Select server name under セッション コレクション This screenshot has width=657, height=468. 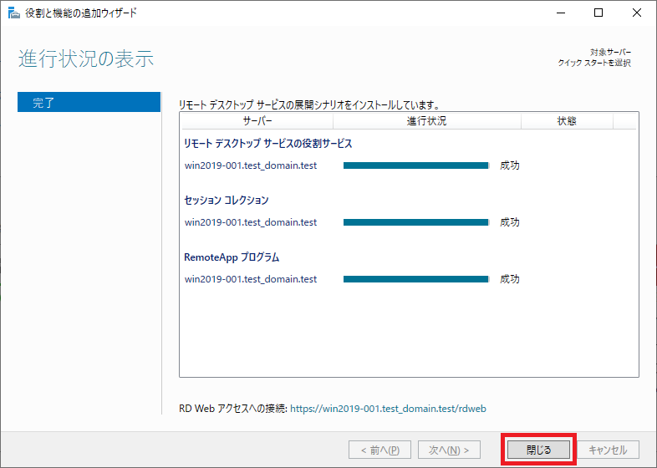(x=251, y=222)
